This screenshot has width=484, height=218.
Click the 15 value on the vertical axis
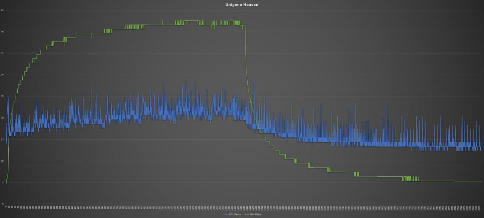[3, 140]
